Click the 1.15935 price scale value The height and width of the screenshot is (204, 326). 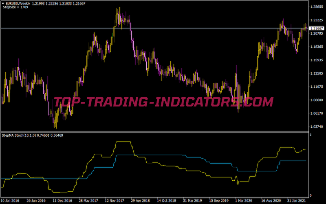tap(317, 60)
